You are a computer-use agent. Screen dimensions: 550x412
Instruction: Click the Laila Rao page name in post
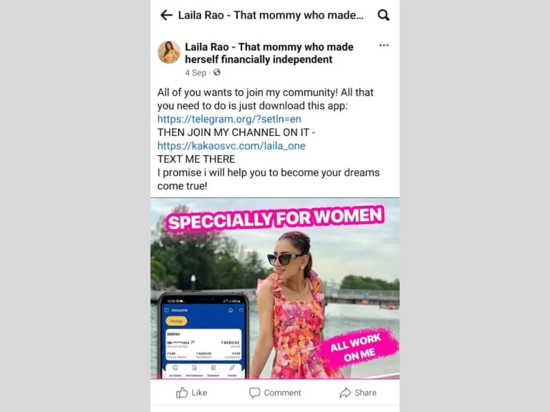269,53
